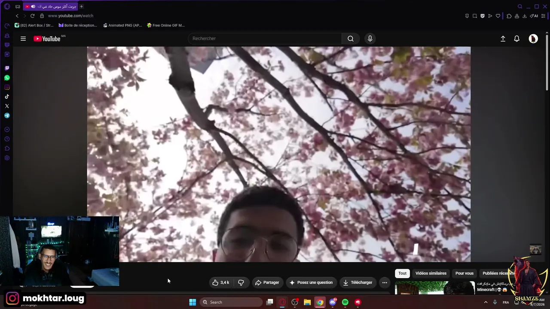Viewport: 550px width, 309px height.
Task: Open Twitch in the Opera sidebar
Action: 7,68
